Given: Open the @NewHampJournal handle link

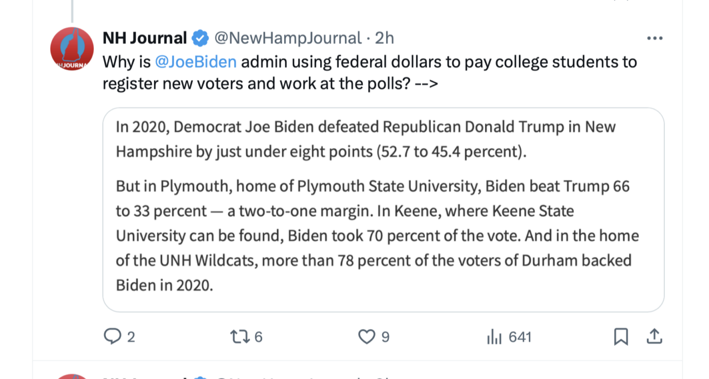Looking at the screenshot, I should tap(287, 38).
